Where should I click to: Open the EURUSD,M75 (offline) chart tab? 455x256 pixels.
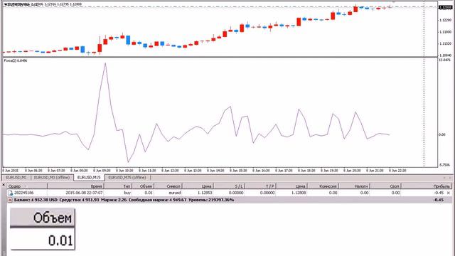[127, 177]
